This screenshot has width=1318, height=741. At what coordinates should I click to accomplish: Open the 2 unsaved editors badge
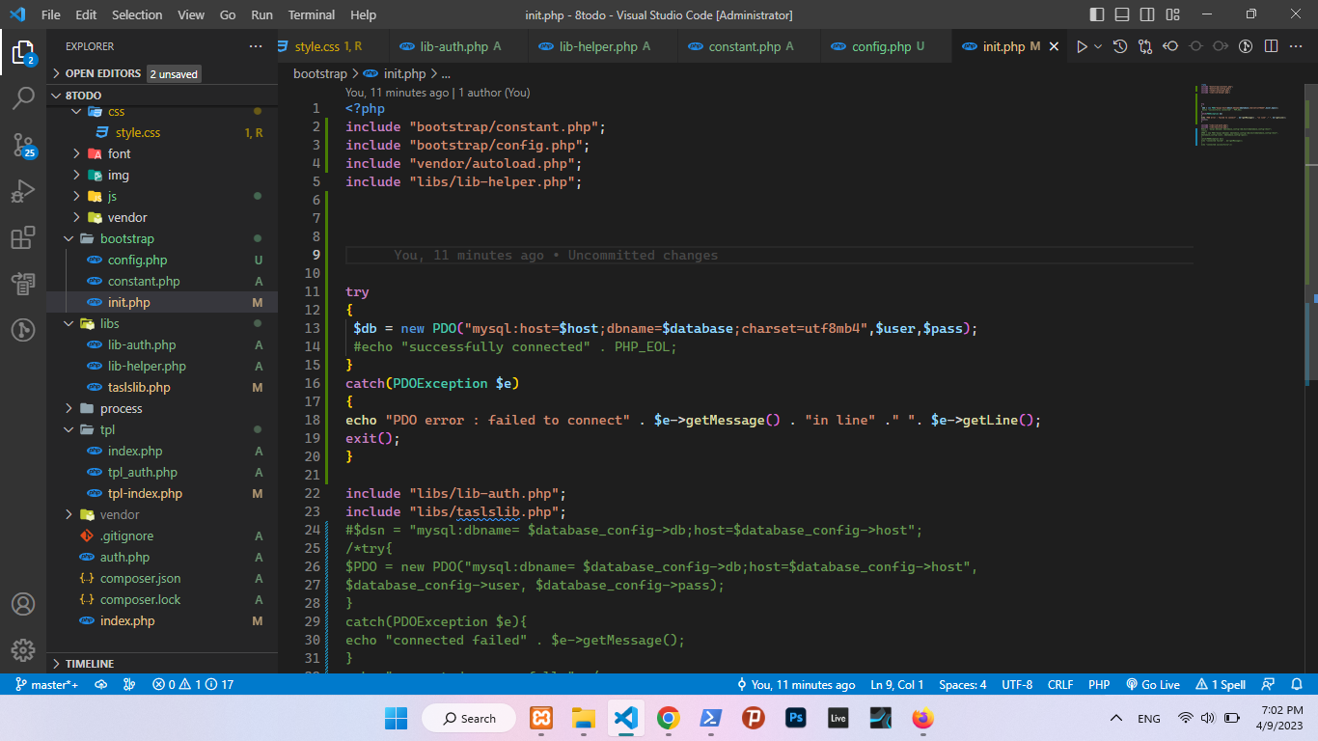click(x=174, y=73)
